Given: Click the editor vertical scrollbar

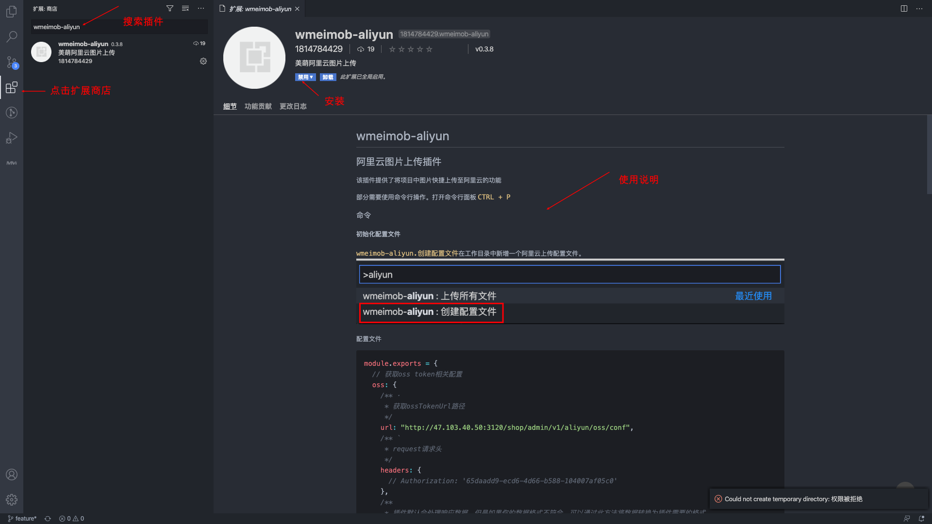Looking at the screenshot, I should 929,155.
